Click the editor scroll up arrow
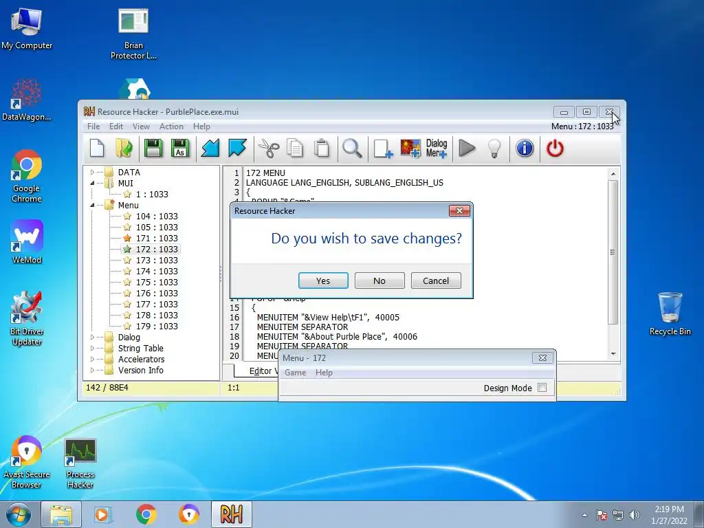The height and width of the screenshot is (528, 704). click(x=613, y=174)
